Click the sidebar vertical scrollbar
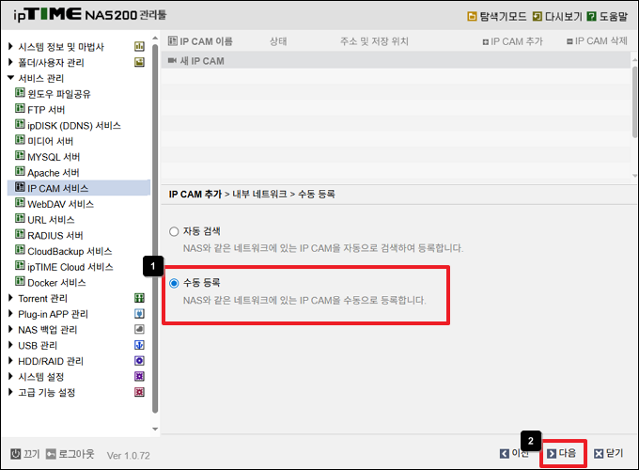The image size is (639, 470). pos(155,226)
